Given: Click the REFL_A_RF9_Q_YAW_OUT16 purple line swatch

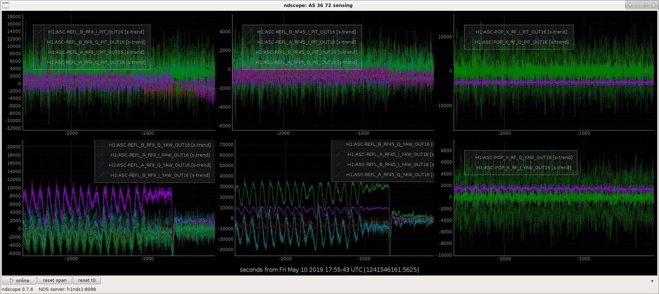Looking at the screenshot, I should 102,165.
